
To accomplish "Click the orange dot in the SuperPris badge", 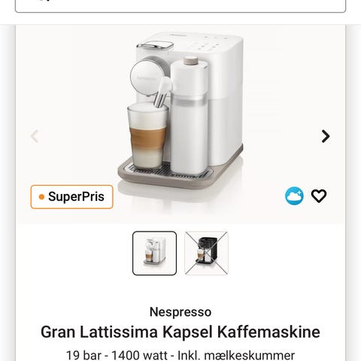I will (41, 197).
